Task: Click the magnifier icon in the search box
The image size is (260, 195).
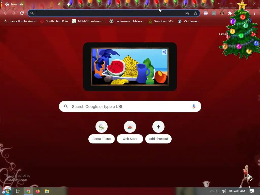Action: 66,106
